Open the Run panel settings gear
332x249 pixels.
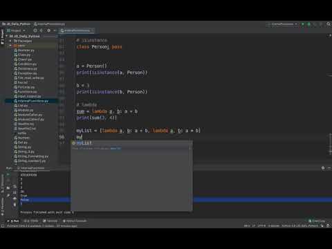[323, 168]
